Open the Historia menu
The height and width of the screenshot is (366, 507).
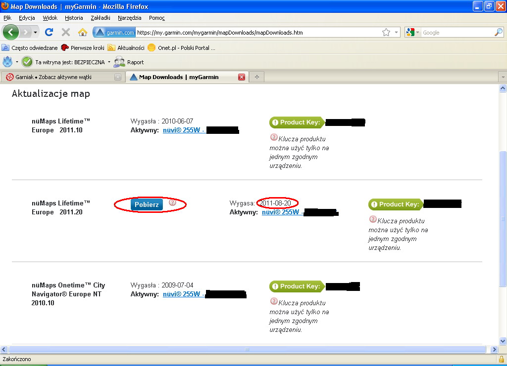click(74, 18)
